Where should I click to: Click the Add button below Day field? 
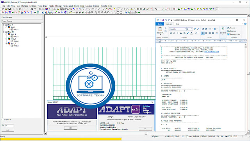pos(8,130)
